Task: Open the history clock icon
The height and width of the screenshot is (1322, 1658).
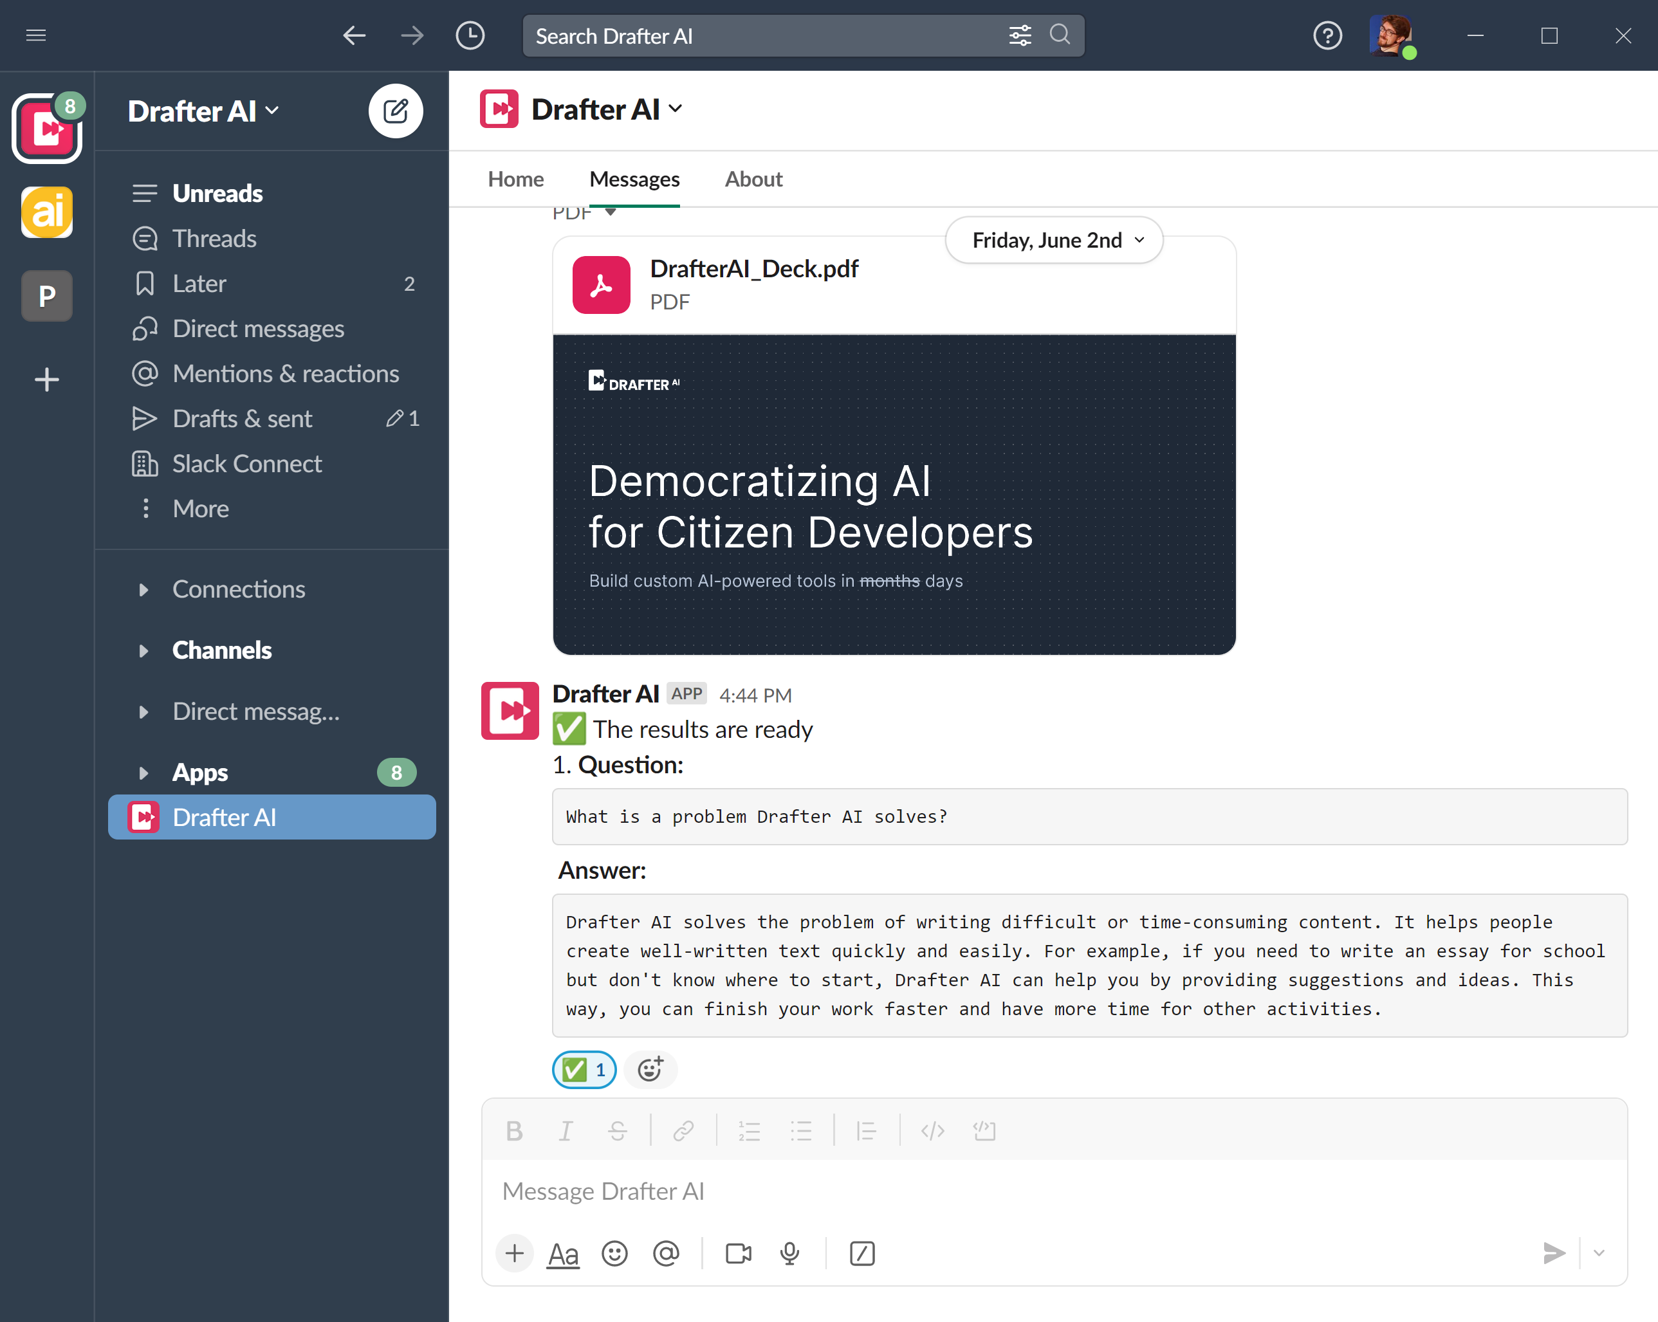Action: click(x=470, y=35)
